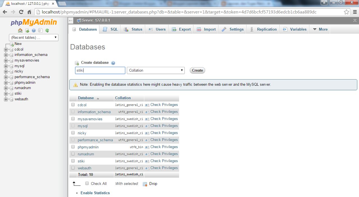Open the MySQL documentation icon in sidebar
Viewport: 359px width, 197px height.
[40, 30]
